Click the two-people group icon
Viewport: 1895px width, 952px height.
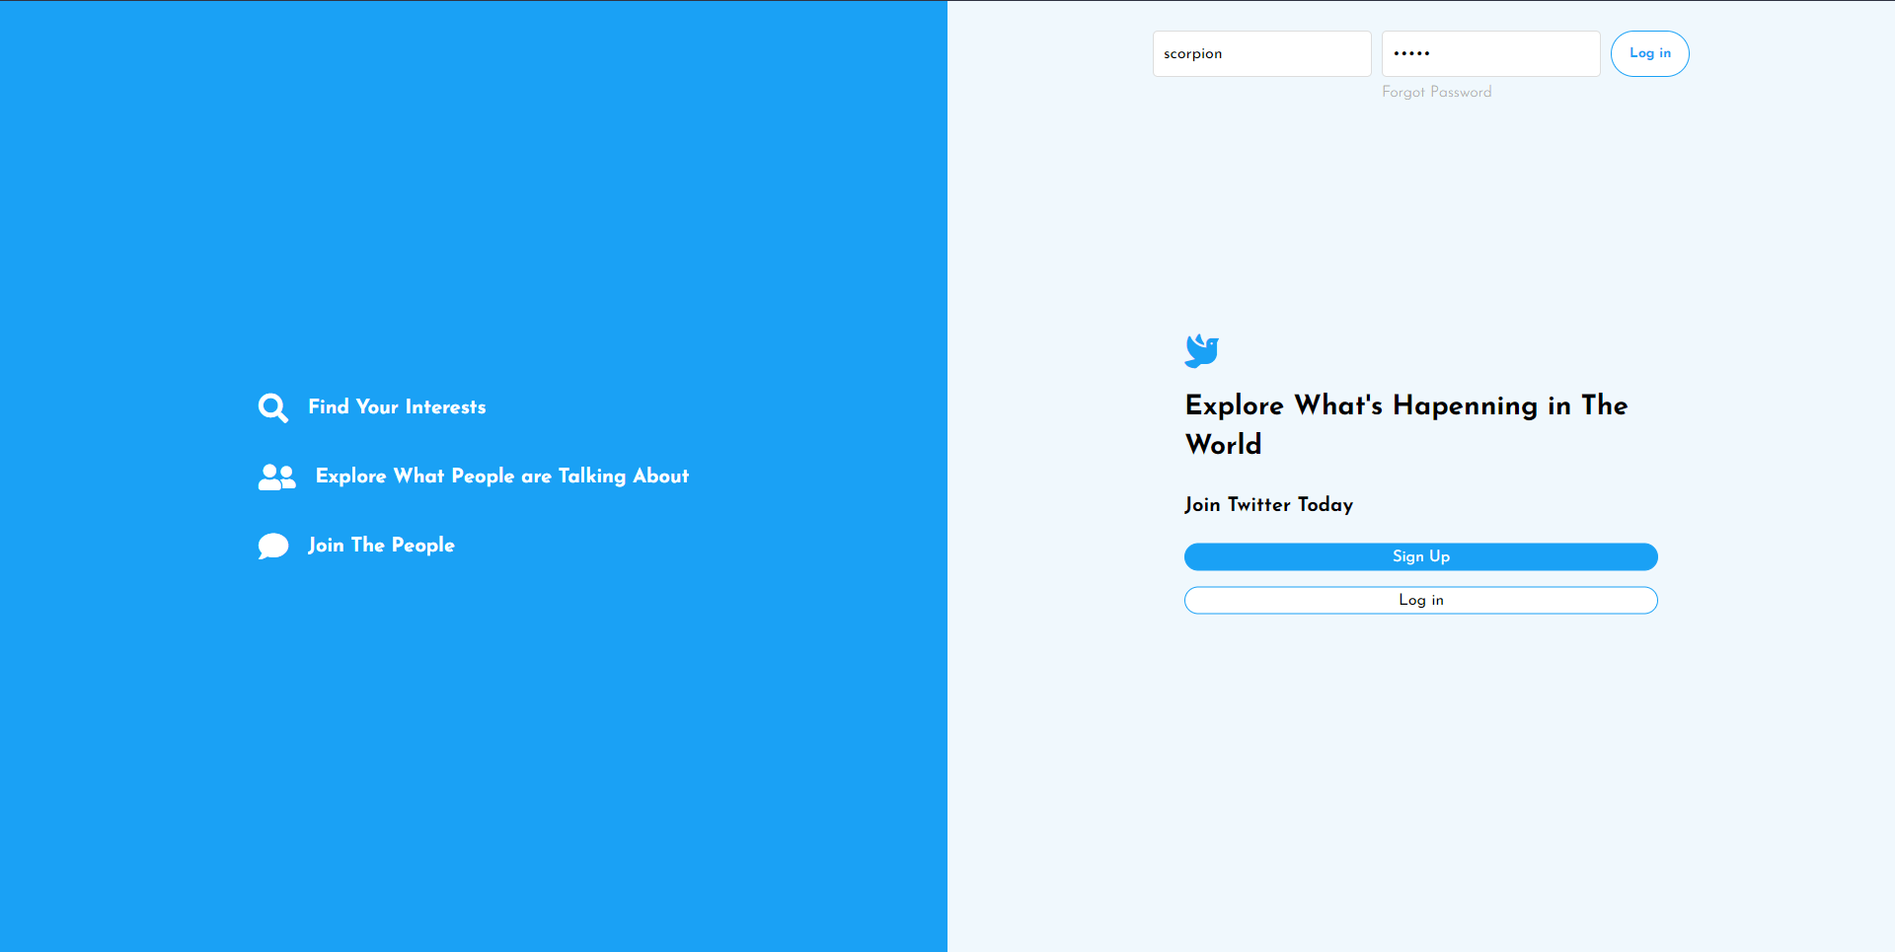tap(276, 477)
